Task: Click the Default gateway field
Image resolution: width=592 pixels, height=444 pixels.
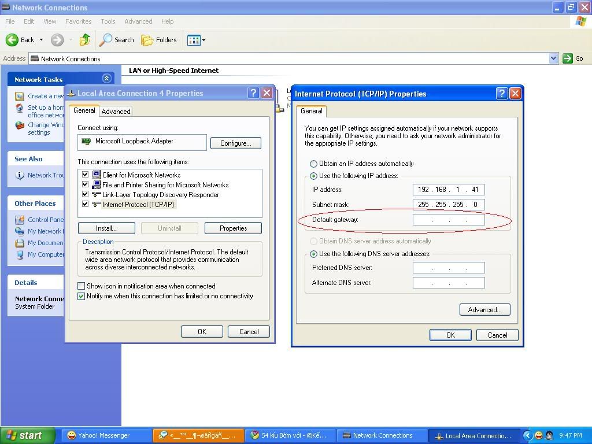Action: (449, 220)
